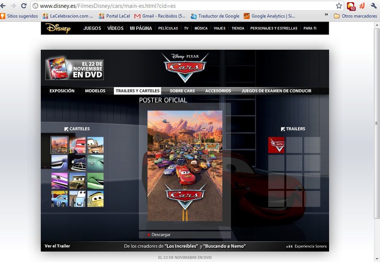Image resolution: width=380 pixels, height=262 pixels.
Task: Open TV in Disney menu
Action: [186, 28]
